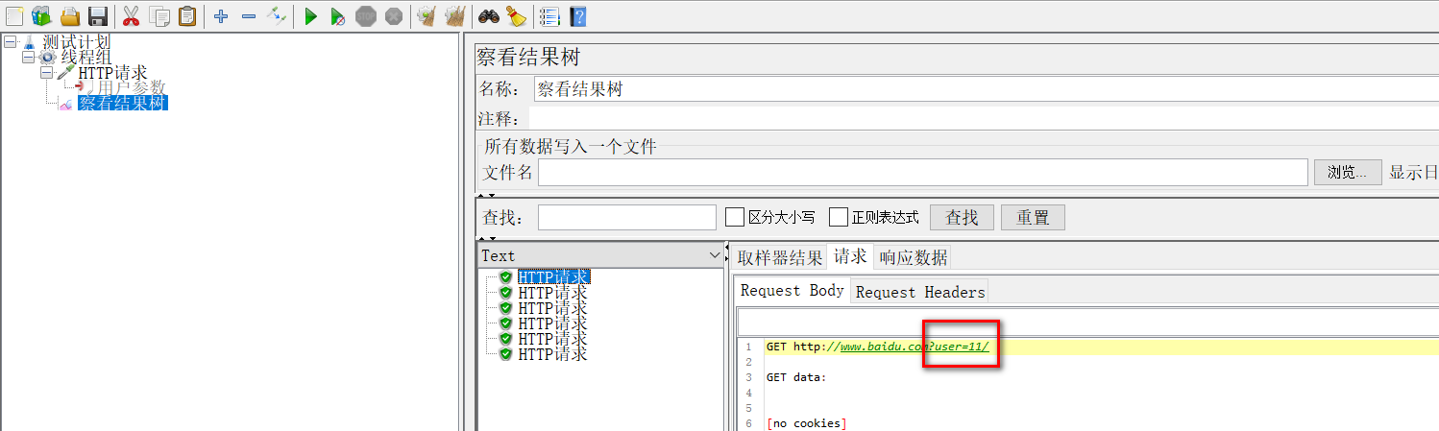Collapse the HTTP请求 node in test plan tree
This screenshot has height=431, width=1439.
pyautogui.click(x=46, y=73)
